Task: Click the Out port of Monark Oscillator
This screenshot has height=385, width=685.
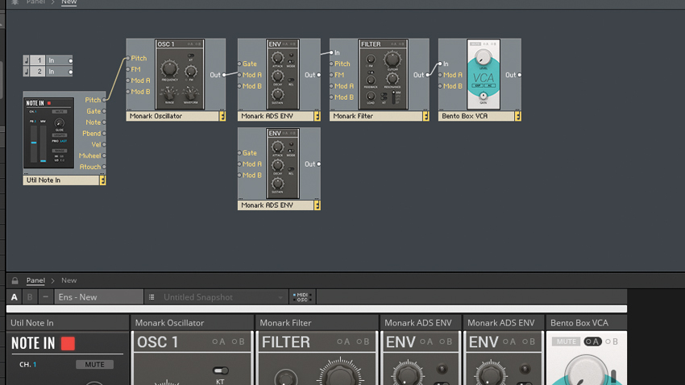Action: pyautogui.click(x=224, y=75)
